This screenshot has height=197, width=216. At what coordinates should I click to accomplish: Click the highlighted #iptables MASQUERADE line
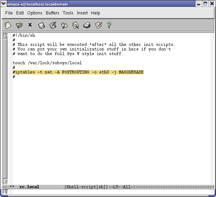click(78, 72)
